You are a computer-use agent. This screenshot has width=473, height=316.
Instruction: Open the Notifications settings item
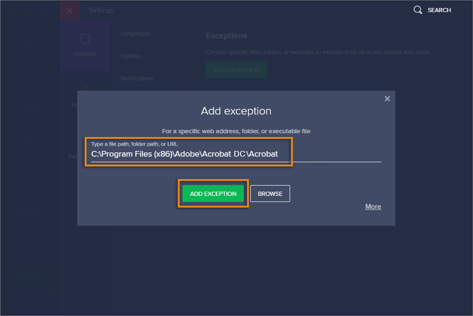click(137, 79)
